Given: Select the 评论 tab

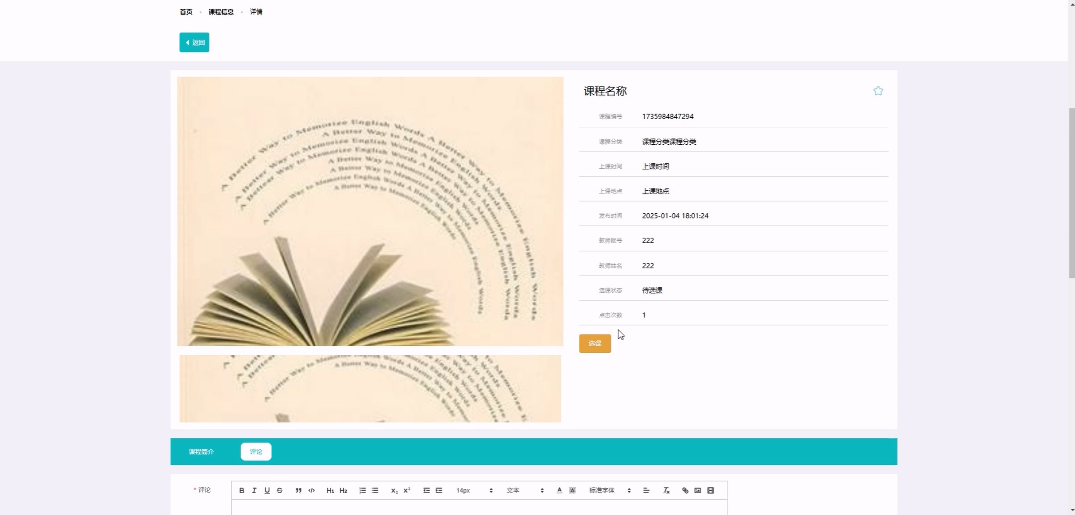Looking at the screenshot, I should [256, 452].
